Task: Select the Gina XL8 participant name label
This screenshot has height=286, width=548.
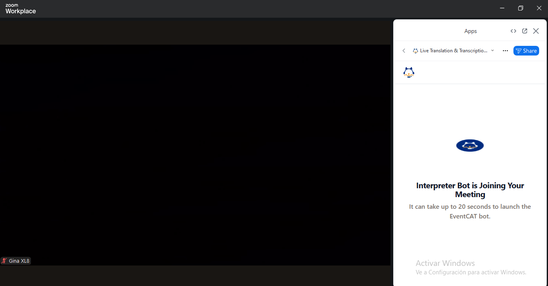Action: point(19,261)
